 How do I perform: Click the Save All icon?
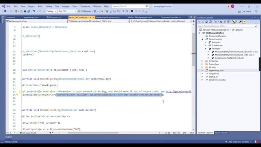coord(29,11)
